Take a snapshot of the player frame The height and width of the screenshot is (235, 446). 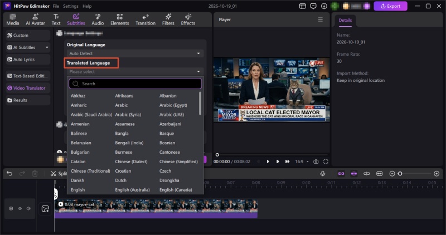pyautogui.click(x=316, y=161)
